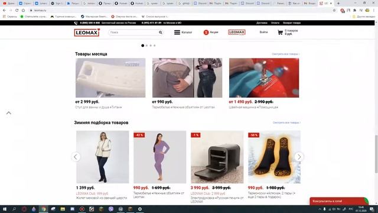Click 'Смотреть все товары' link beside Товары месяца
The width and height of the screenshot is (378, 213).
pyautogui.click(x=286, y=54)
